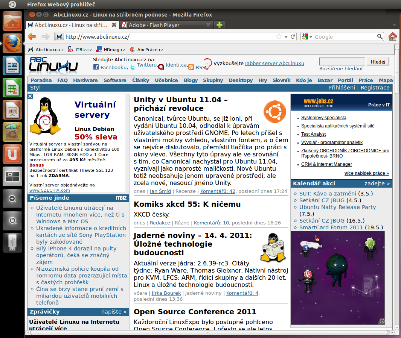Open Komentářů: 42 comments link
The height and width of the screenshot is (338, 401).
click(218, 191)
